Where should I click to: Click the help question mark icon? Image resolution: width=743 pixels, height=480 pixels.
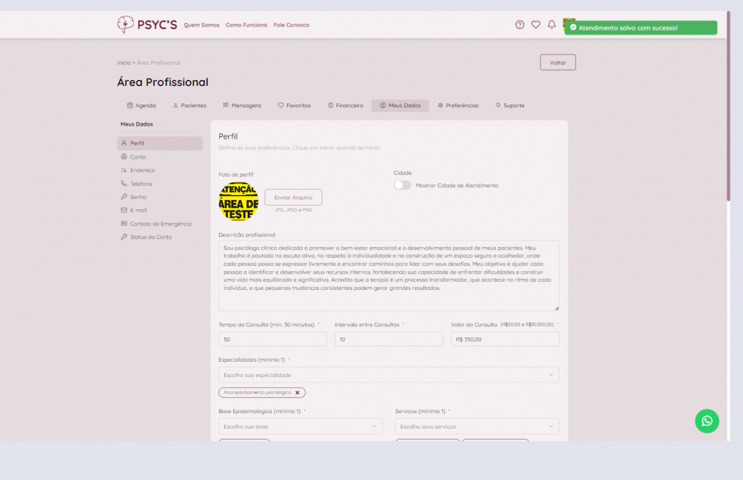click(519, 25)
